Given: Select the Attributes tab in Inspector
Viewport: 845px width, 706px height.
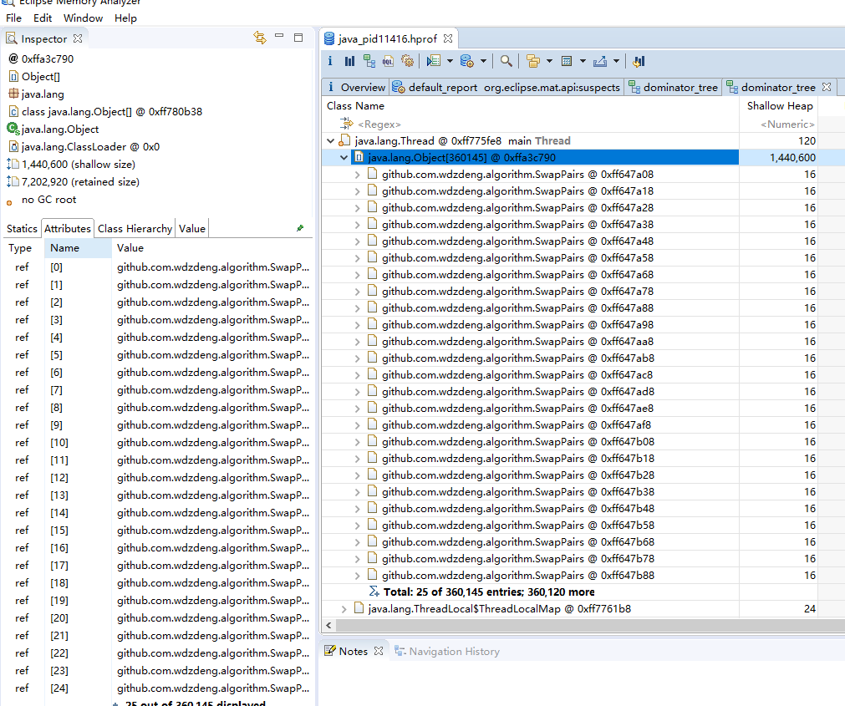Looking at the screenshot, I should pyautogui.click(x=68, y=228).
